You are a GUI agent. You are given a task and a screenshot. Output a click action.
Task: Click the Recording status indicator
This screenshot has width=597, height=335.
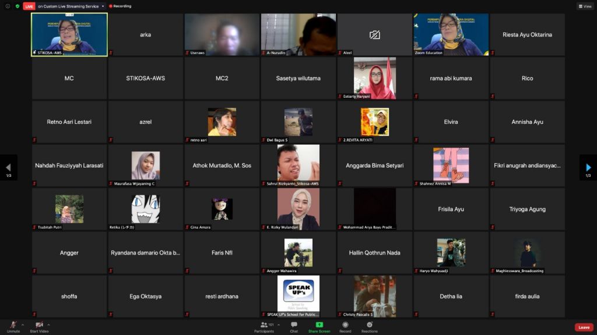coord(120,6)
